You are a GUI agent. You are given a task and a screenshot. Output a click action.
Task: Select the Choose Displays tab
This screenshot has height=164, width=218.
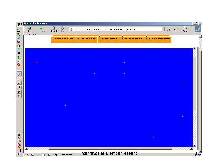tap(109, 40)
